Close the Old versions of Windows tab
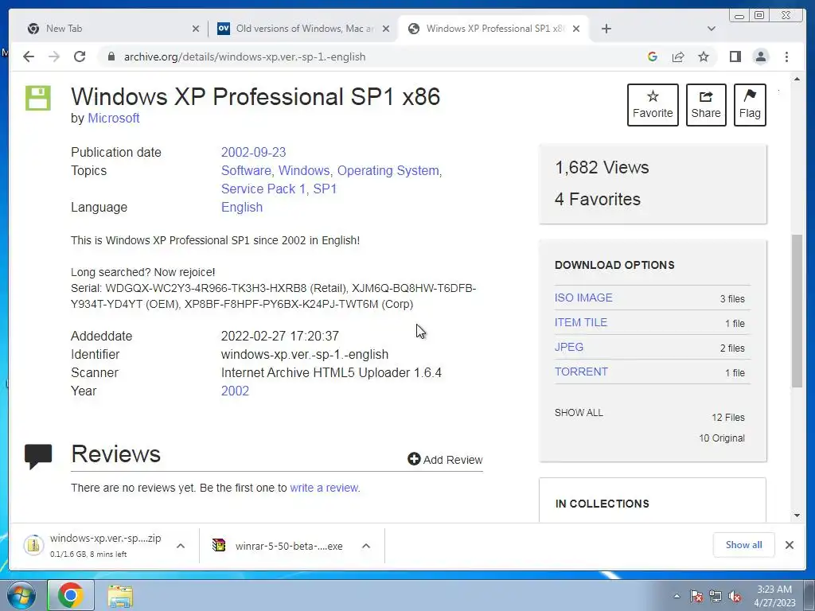 (386, 29)
